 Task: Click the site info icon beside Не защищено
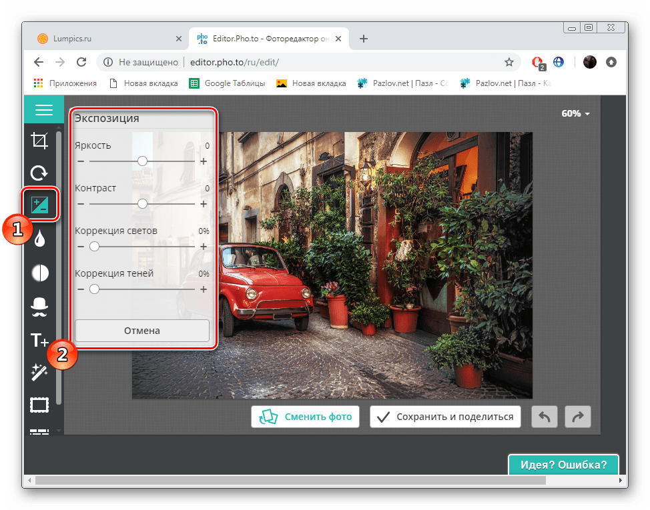click(108, 62)
